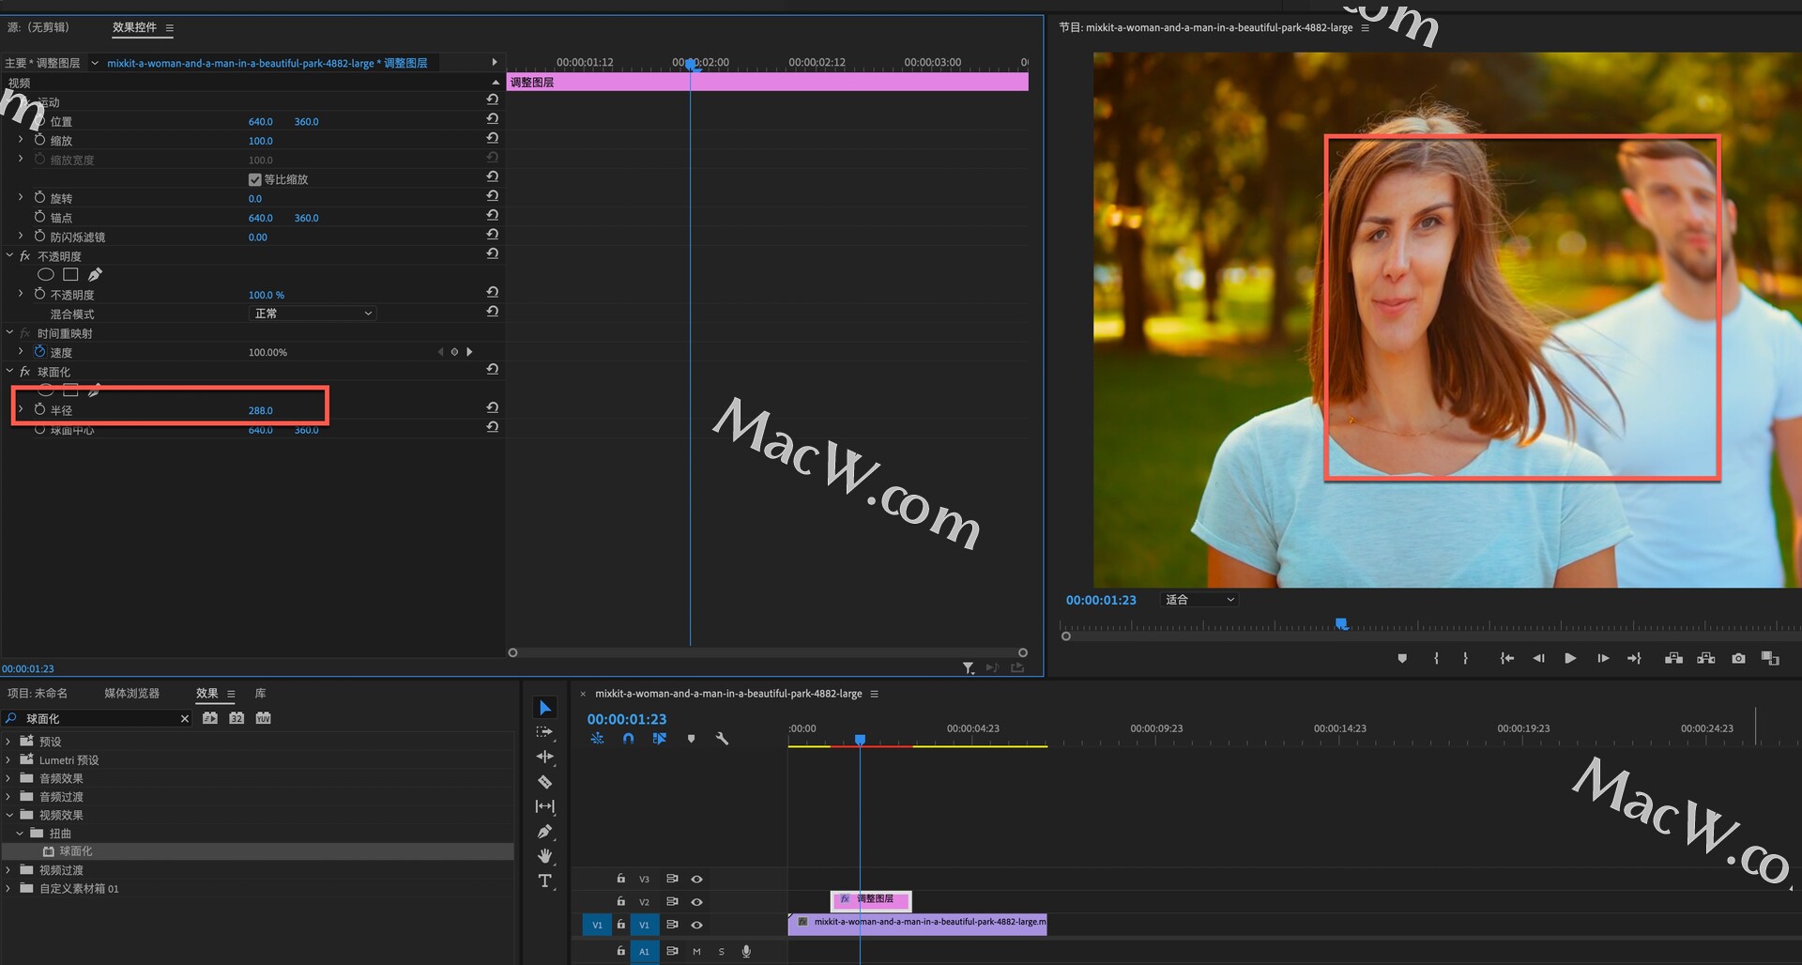Open timeline wrench display settings
The image size is (1802, 965).
[722, 739]
